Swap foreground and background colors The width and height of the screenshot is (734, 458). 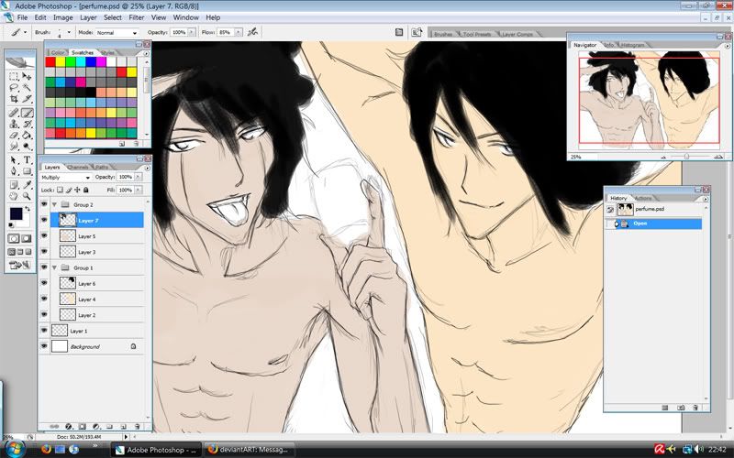28,209
